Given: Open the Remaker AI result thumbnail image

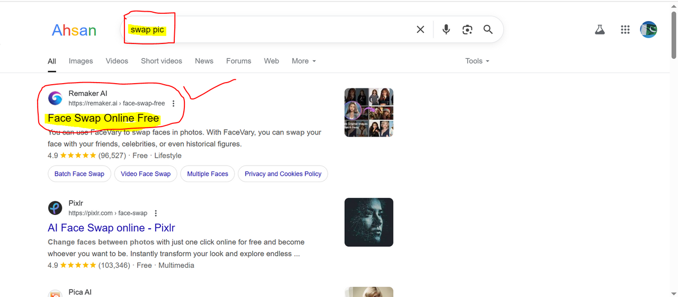Looking at the screenshot, I should tap(369, 112).
